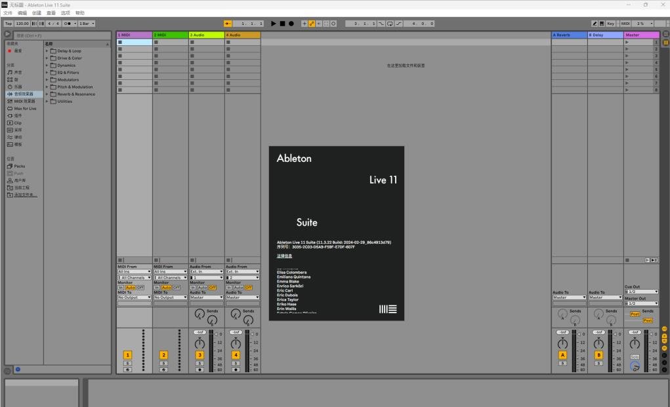Open track 3 Audio From Ext. In dropdown
Viewport: 670px width, 407px height.
tap(207, 272)
